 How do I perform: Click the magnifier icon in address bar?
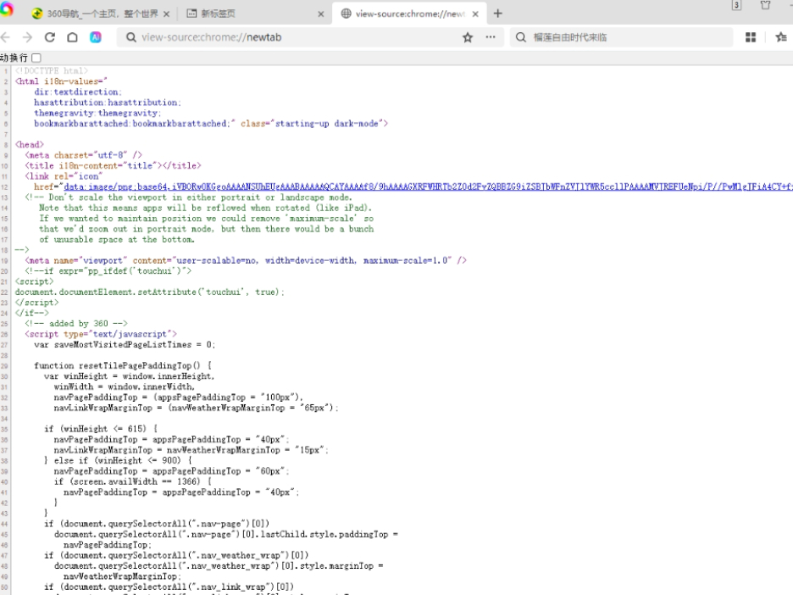(131, 37)
